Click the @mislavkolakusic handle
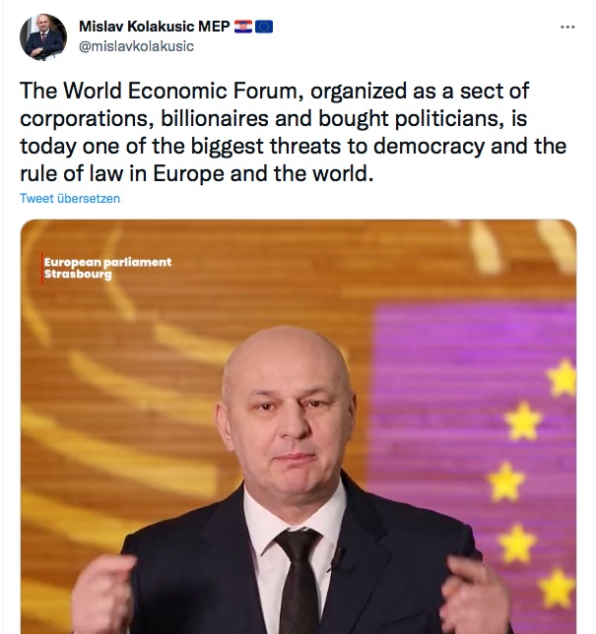Viewport: 596px width, 634px height. coord(137,45)
